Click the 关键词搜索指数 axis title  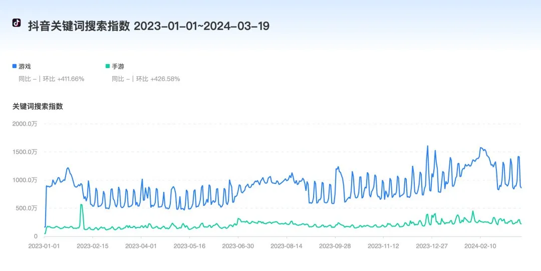[38, 106]
